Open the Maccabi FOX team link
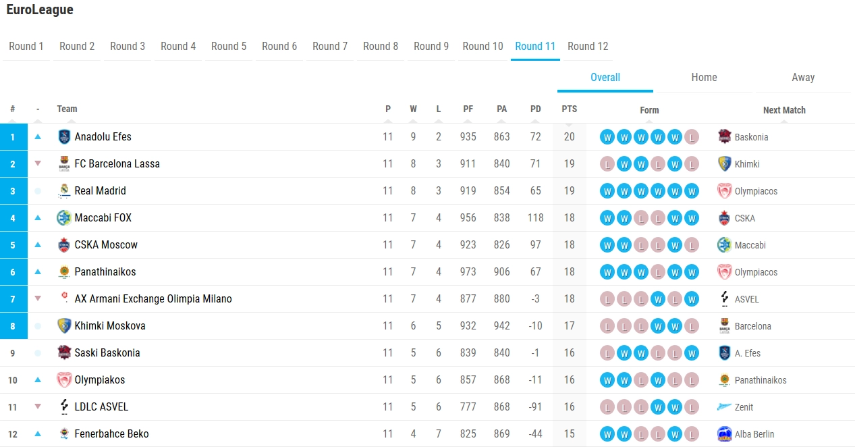855x447 pixels. point(103,217)
